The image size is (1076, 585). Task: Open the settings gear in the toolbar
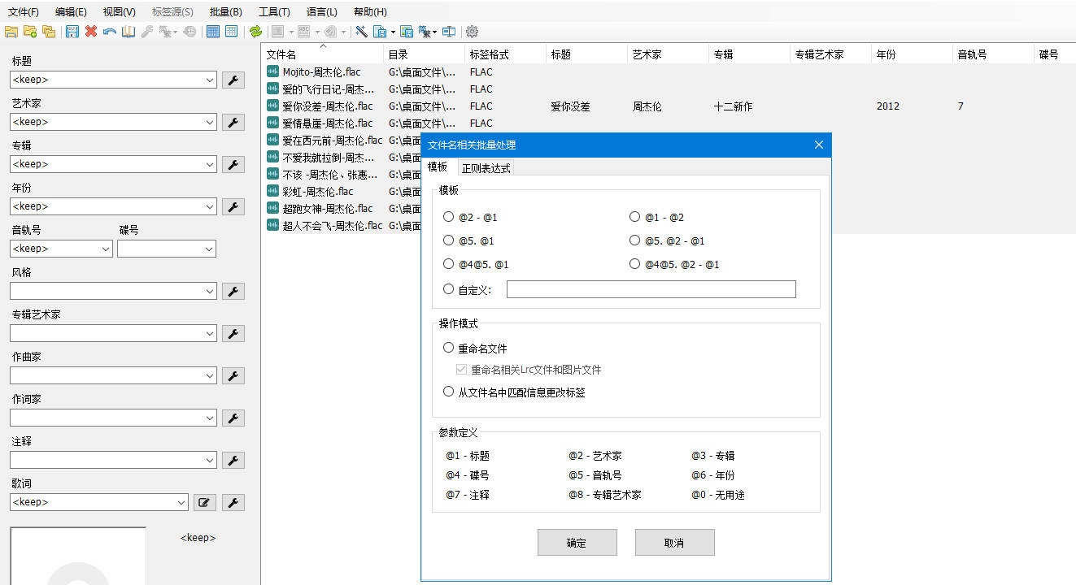coord(472,32)
